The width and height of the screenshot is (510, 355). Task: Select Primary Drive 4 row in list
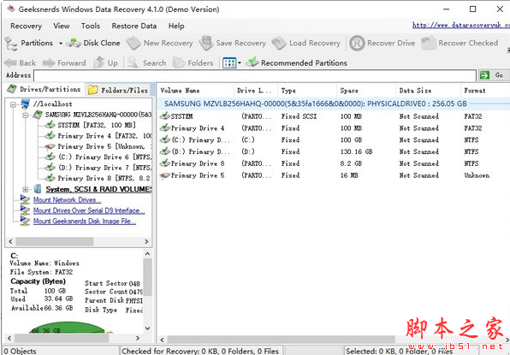334,128
